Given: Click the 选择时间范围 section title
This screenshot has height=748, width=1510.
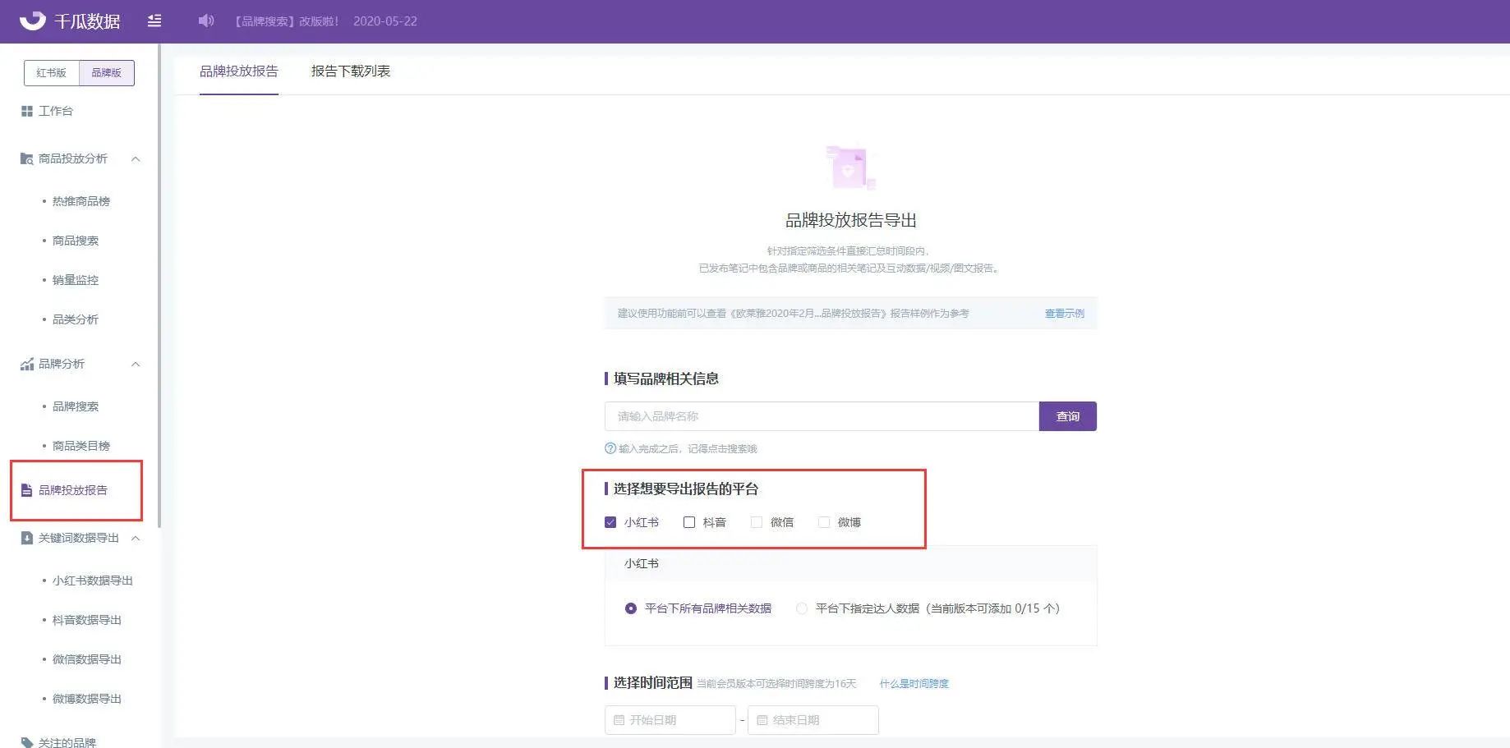Looking at the screenshot, I should tap(653, 683).
